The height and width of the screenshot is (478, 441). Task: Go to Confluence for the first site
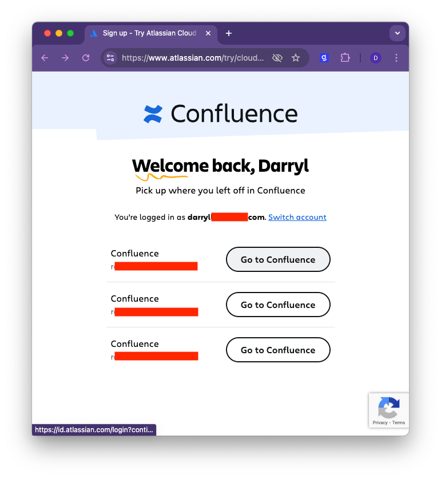click(278, 259)
